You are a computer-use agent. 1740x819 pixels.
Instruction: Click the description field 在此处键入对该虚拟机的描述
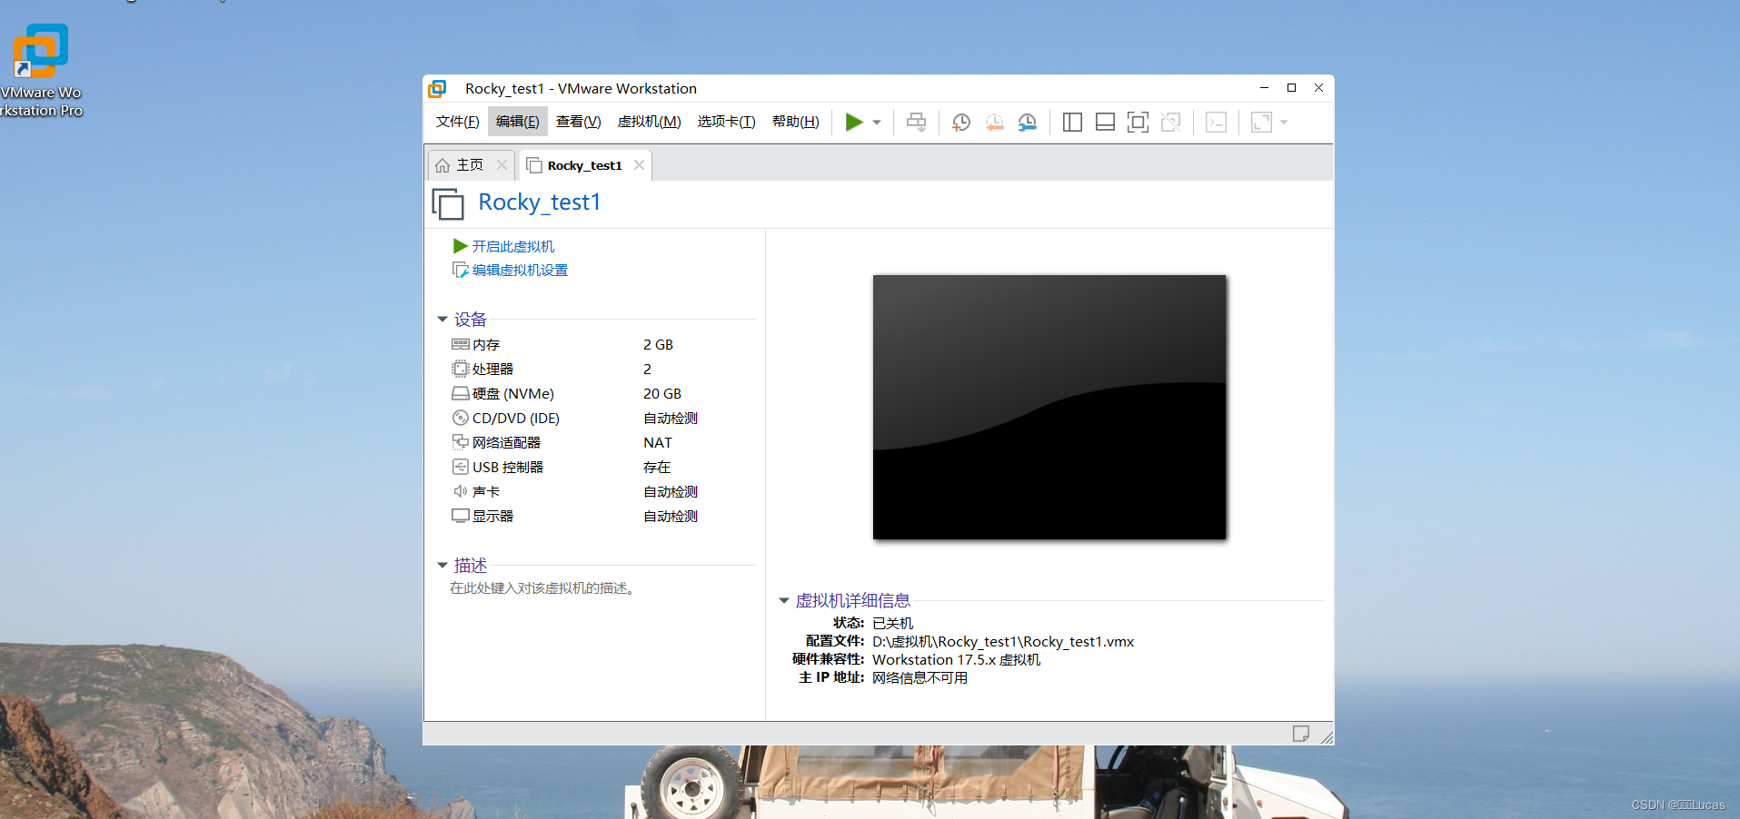coord(543,588)
